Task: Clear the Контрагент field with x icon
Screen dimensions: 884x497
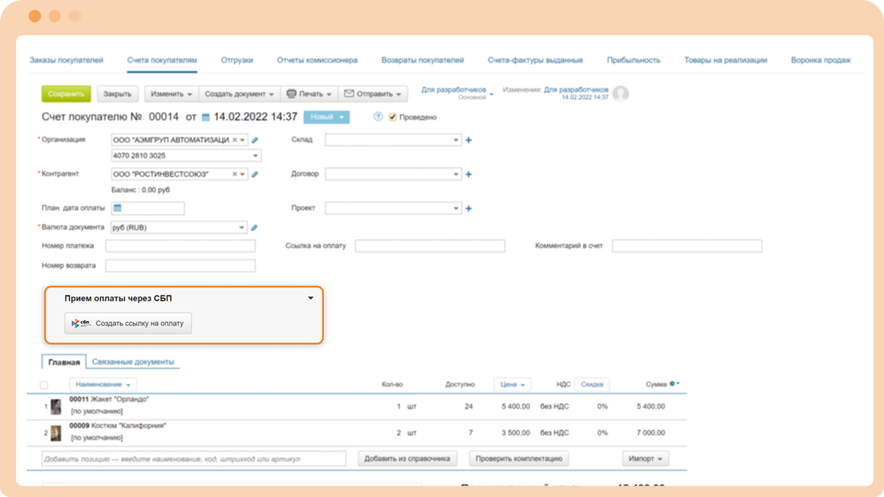Action: 235,174
